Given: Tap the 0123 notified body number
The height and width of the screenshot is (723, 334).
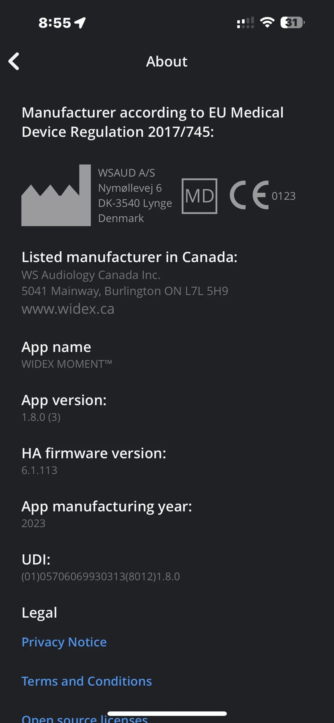Looking at the screenshot, I should [284, 196].
